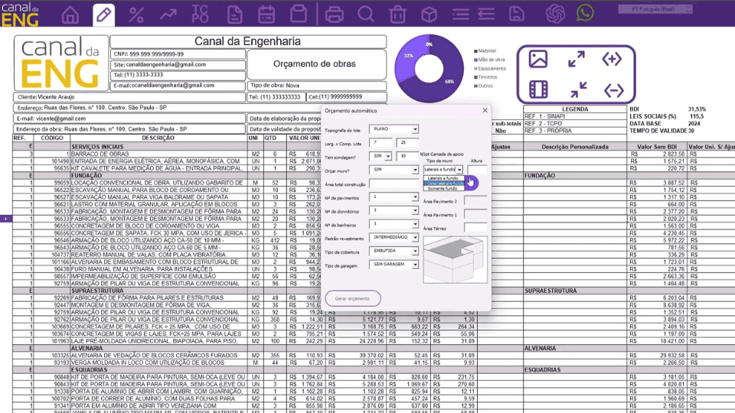Image resolution: width=735 pixels, height=413 pixels.
Task: Select the pencil edit icon
Action: pyautogui.click(x=103, y=15)
